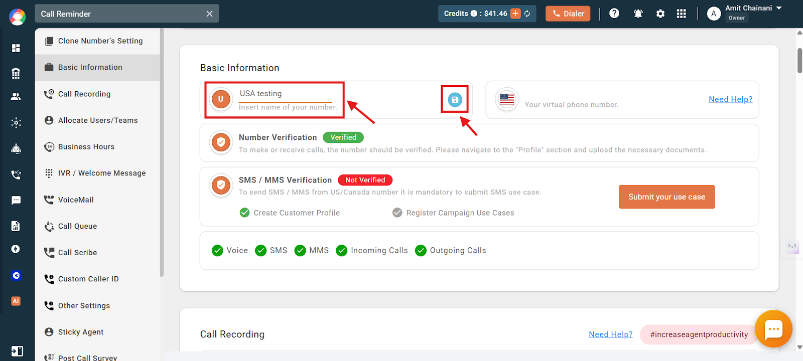Click the logout icon at bottom of rail
The height and width of the screenshot is (361, 803).
tap(17, 351)
